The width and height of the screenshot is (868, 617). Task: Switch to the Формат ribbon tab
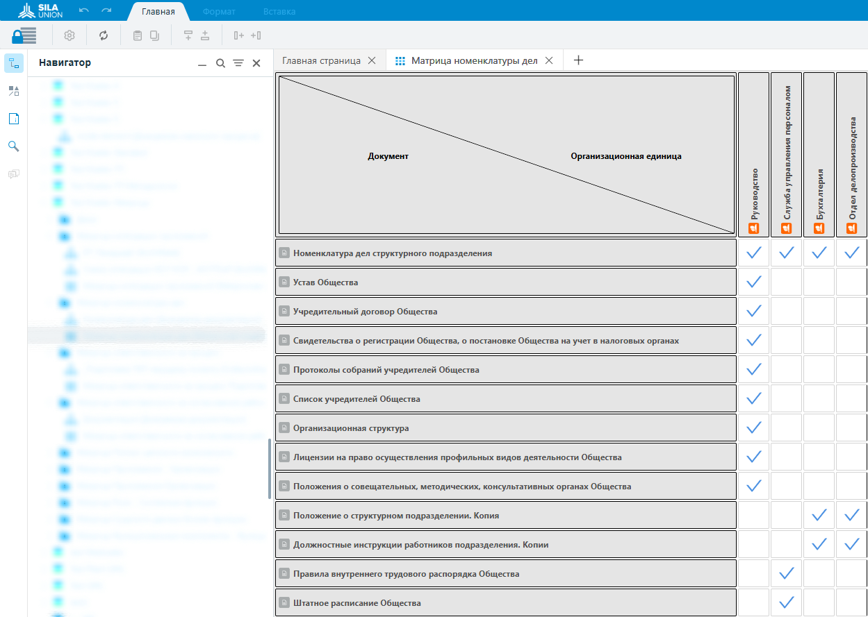tap(219, 12)
